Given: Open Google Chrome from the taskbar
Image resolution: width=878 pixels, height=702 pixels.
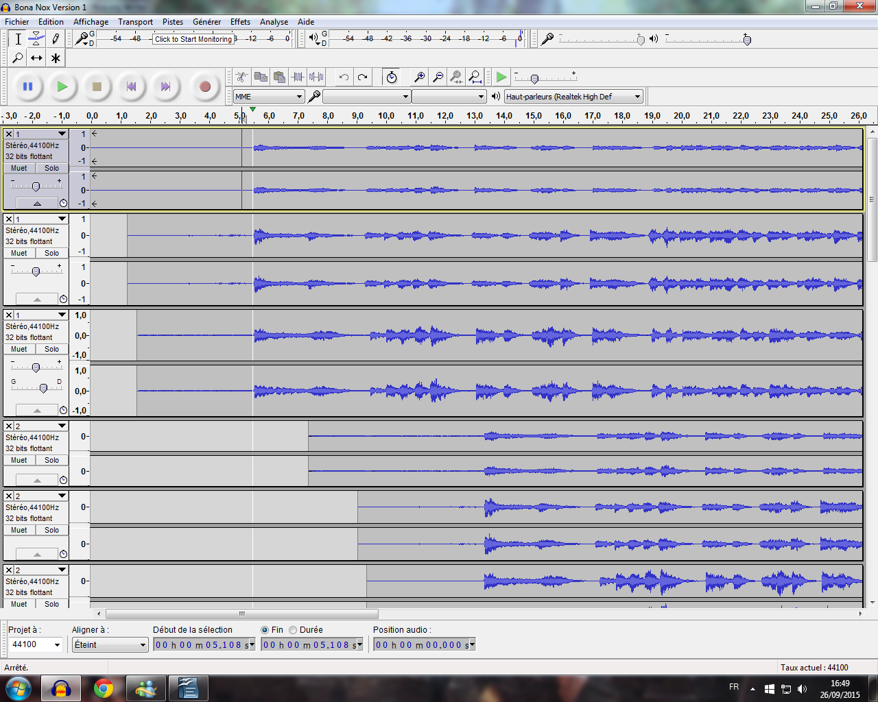Looking at the screenshot, I should 104,688.
